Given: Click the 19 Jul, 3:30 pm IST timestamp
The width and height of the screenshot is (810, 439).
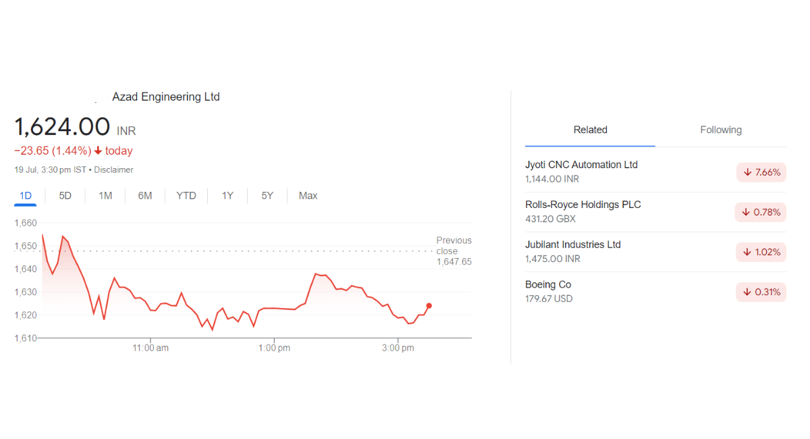Looking at the screenshot, I should pyautogui.click(x=51, y=170).
